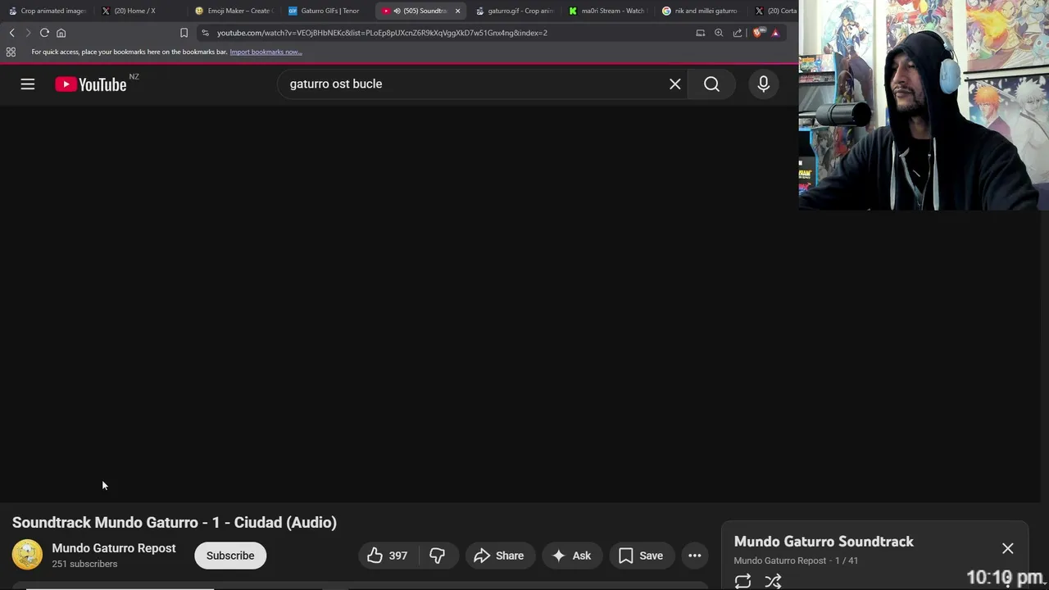Share the video
1049x590 pixels.
[x=499, y=556]
